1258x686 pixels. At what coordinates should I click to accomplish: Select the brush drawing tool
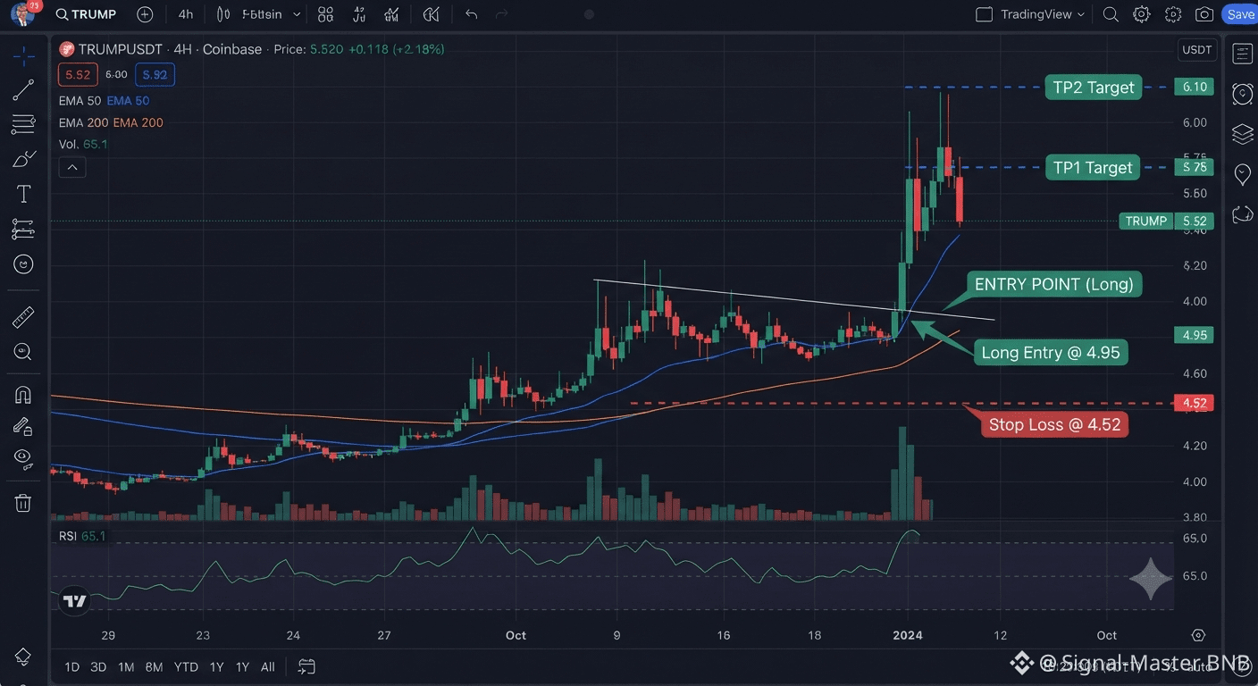[23, 159]
